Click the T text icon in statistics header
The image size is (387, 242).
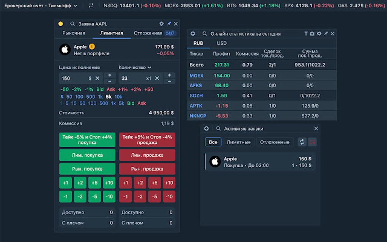306,33
